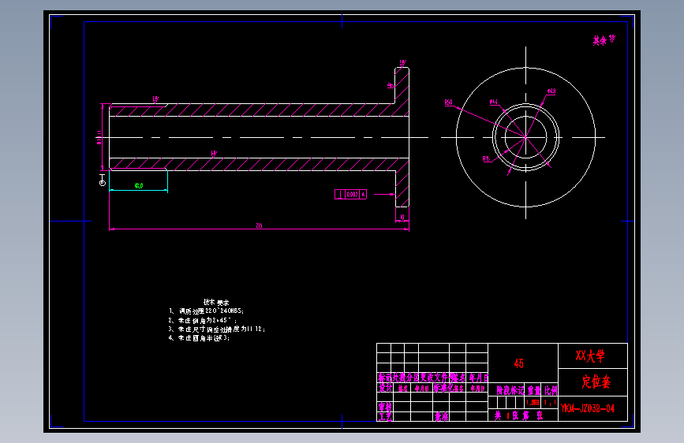Image resolution: width=684 pixels, height=443 pixels.
Task: Click the drawing number "YKM-JZ032-04"
Action: (x=588, y=408)
